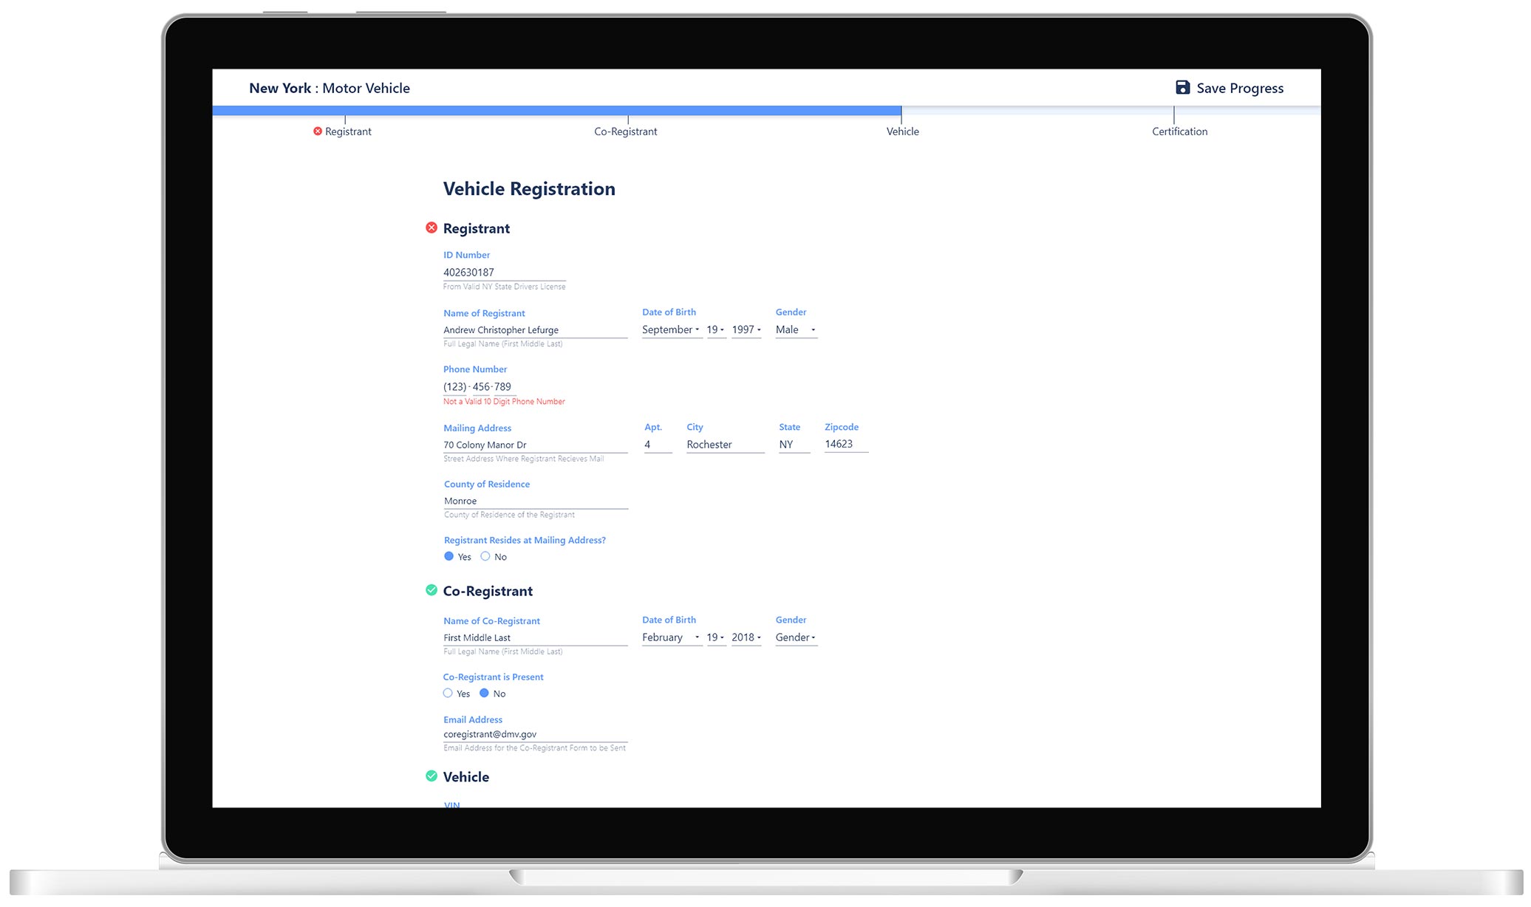This screenshot has height=907, width=1531.
Task: Click the blue progress bar at the top
Action: [x=556, y=111]
